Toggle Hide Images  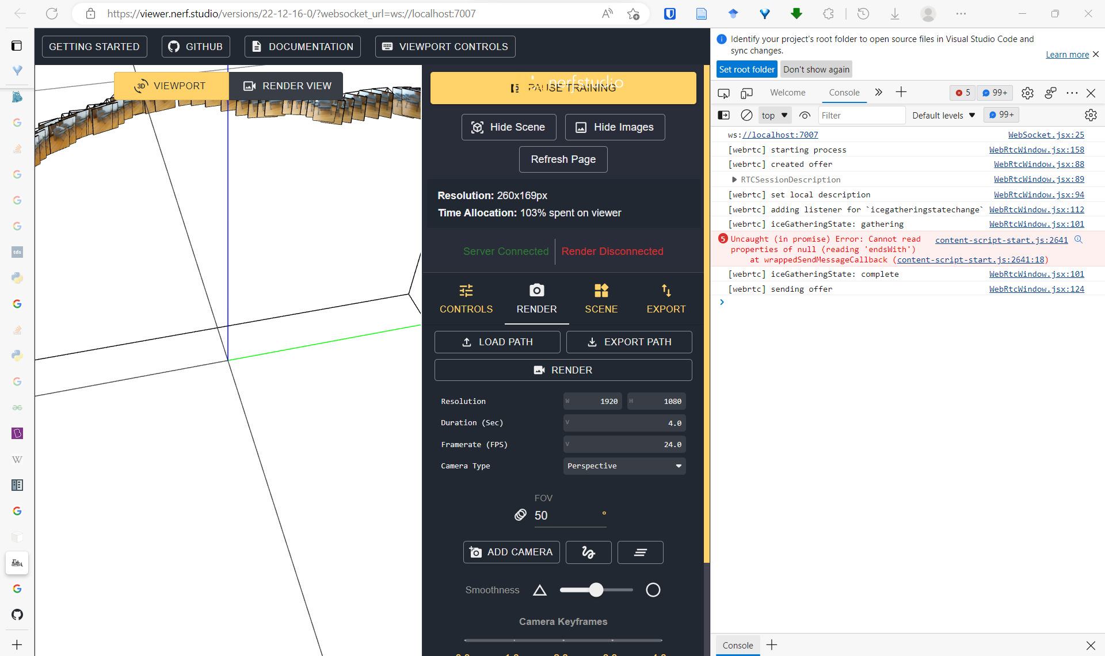tap(615, 127)
